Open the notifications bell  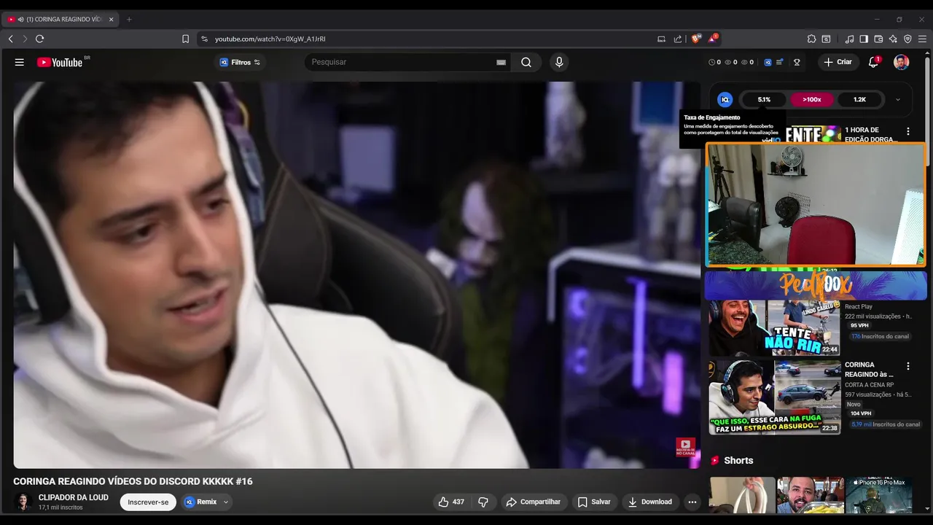[x=873, y=62]
